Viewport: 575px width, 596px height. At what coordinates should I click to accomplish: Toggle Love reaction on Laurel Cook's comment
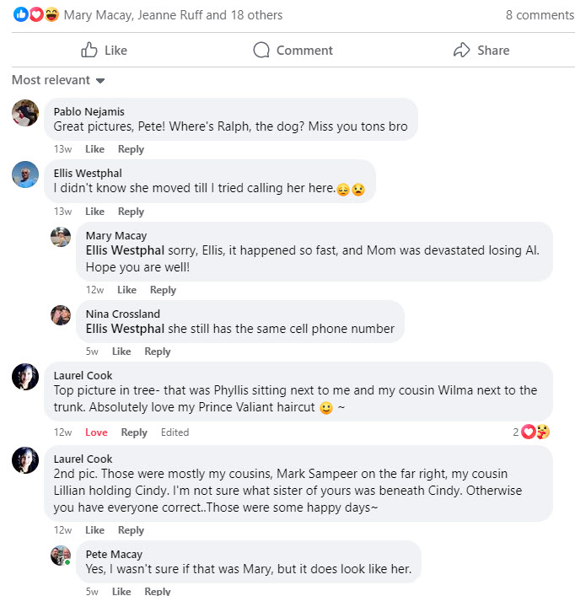pyautogui.click(x=96, y=432)
